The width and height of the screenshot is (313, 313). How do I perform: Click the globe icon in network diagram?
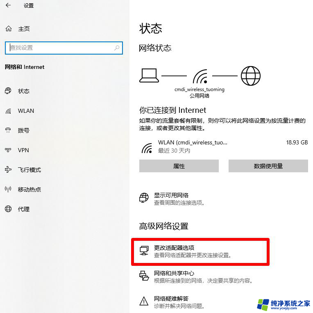pyautogui.click(x=250, y=76)
